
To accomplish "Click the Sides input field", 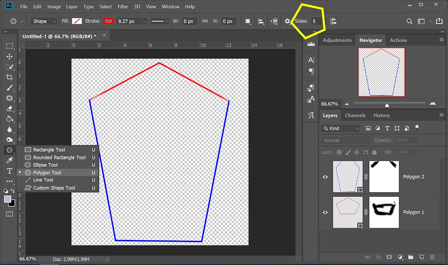I will [x=317, y=21].
